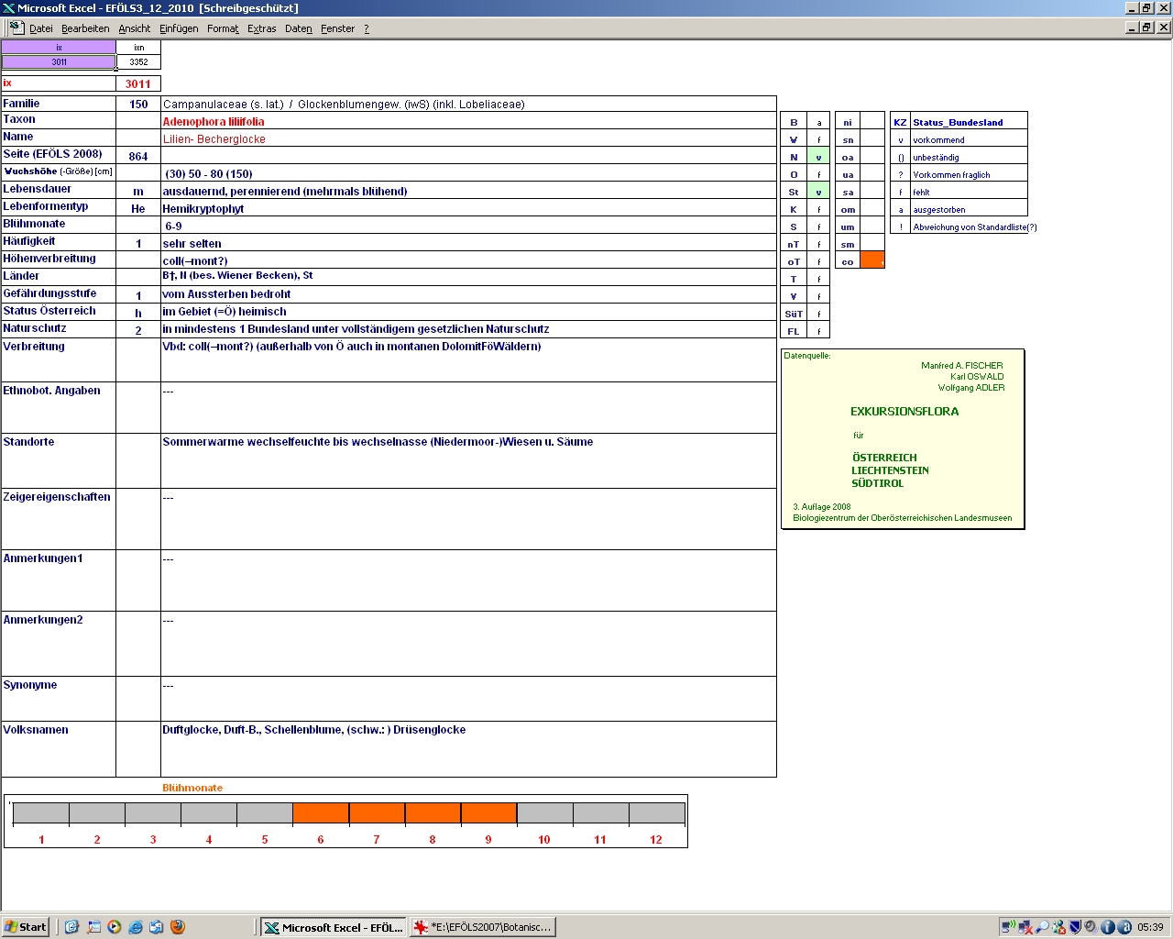Viewport: 1173px width, 939px height.
Task: Click the taskbar clock showing 05:39
Action: click(1150, 927)
